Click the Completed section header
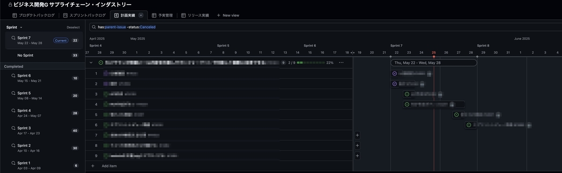The width and height of the screenshot is (562, 173). pos(14,66)
